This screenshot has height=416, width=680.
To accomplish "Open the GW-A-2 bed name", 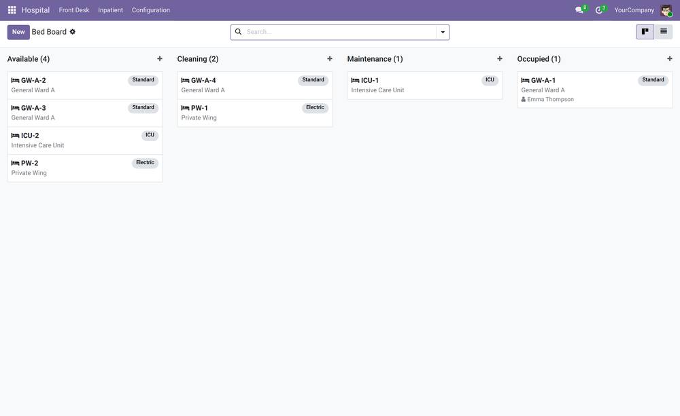I will pyautogui.click(x=33, y=81).
